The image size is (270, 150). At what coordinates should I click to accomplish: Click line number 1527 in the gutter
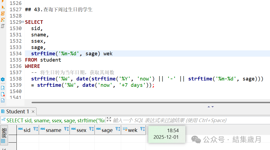tap(15, 9)
